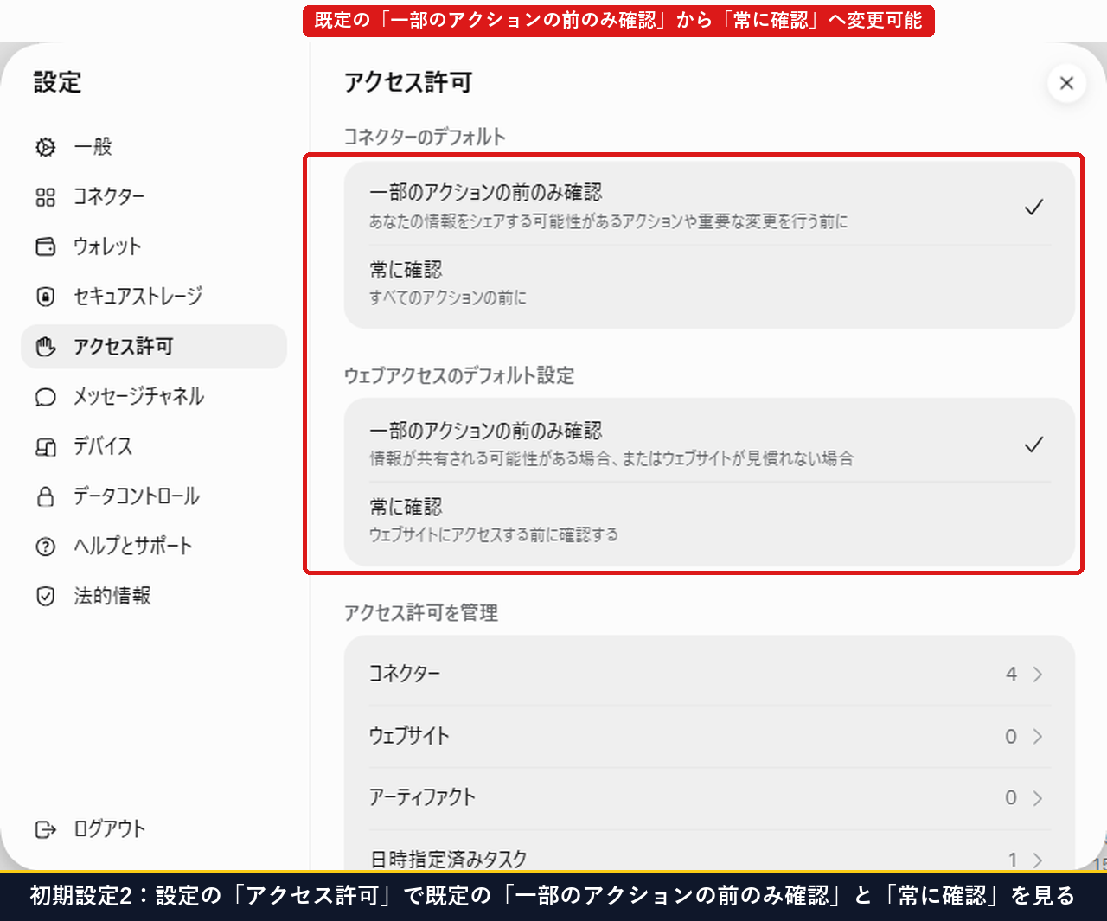Open the コネクター permissions list

click(709, 675)
